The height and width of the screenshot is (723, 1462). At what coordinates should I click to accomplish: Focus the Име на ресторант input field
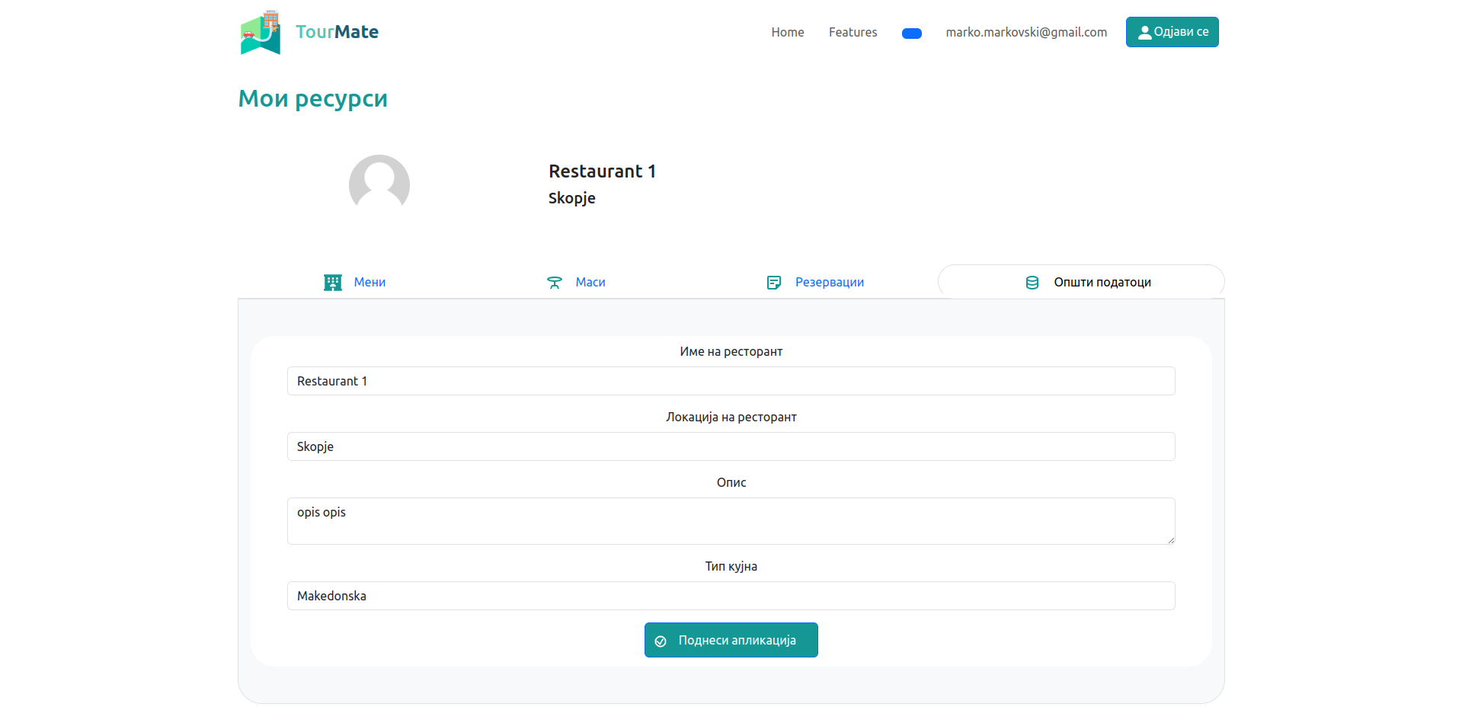[x=731, y=381]
